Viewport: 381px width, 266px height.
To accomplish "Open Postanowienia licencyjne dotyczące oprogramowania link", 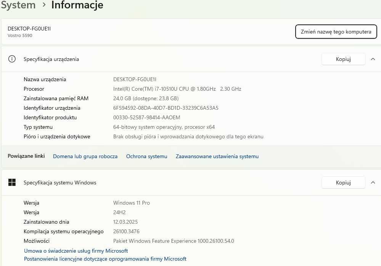I will 105,259.
